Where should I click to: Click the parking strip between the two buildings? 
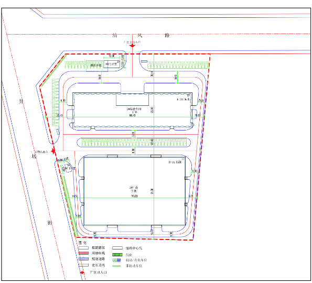[x=134, y=143]
